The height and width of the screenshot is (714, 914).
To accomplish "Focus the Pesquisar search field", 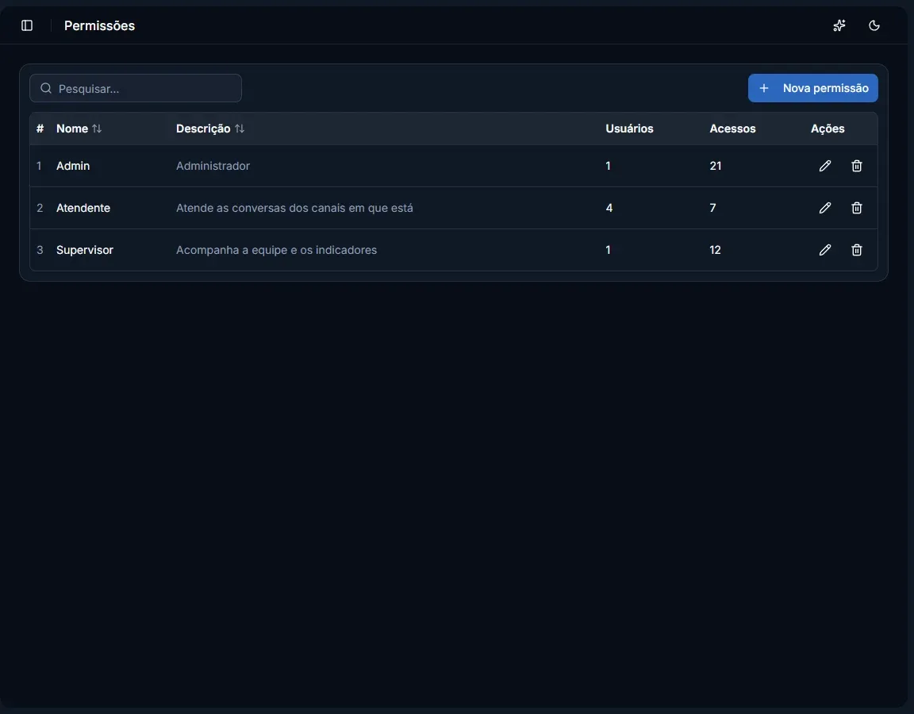I will [135, 88].
